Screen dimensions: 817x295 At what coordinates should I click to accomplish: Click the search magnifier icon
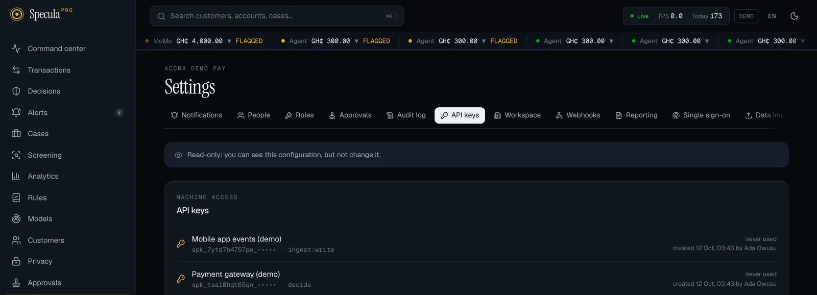[x=161, y=16]
